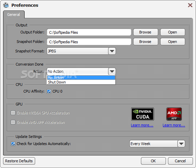Expand the Every Week update frequency dropdown

[x=181, y=144]
